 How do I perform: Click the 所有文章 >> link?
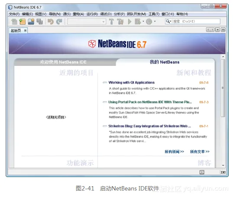(x=200, y=151)
